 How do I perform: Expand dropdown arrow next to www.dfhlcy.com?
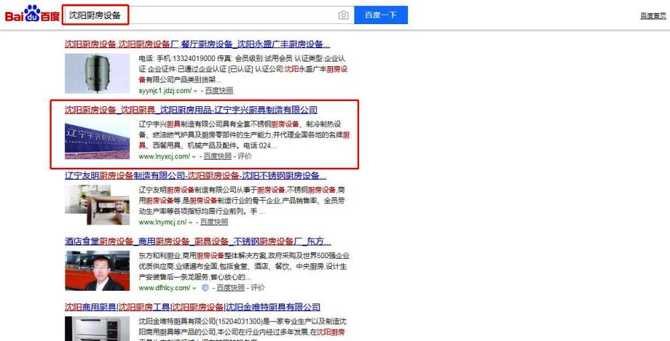[194, 289]
